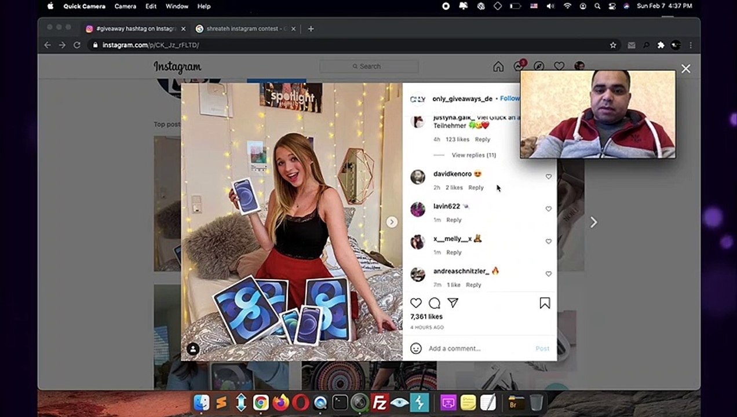
Task: View the 7,361 likes list
Action: point(426,317)
